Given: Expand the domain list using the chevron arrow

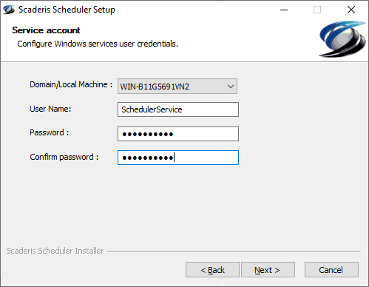Looking at the screenshot, I should click(231, 87).
